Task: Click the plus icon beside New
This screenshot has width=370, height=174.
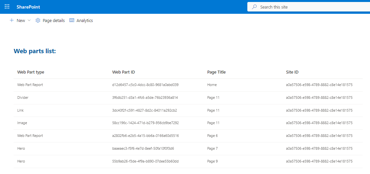Action: point(12,20)
